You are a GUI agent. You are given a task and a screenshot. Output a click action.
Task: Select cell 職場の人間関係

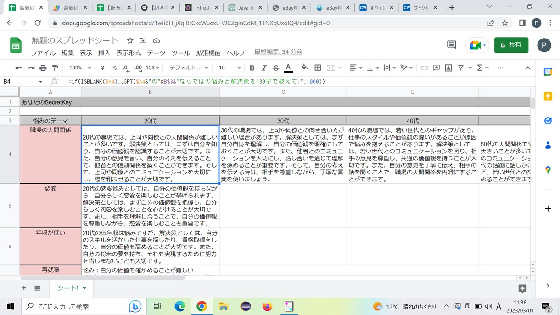(50, 154)
